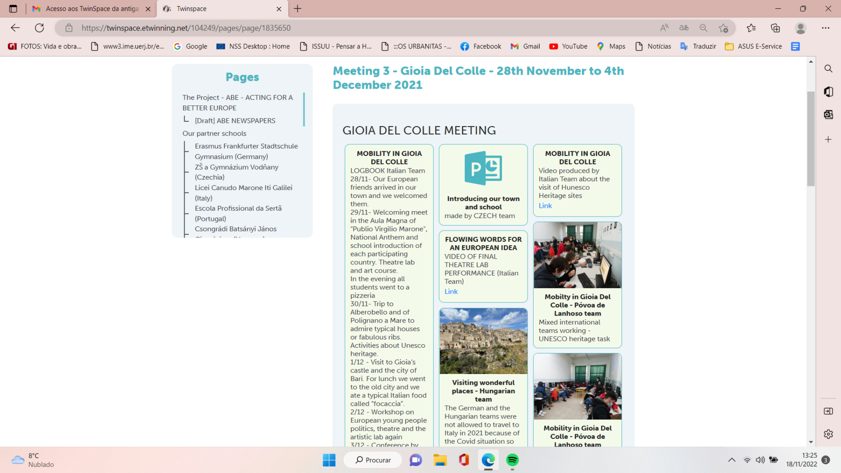Screen dimensions: 841x473
Task: Open ZŠ a Gymnázium Vodňany page
Action: [236, 172]
